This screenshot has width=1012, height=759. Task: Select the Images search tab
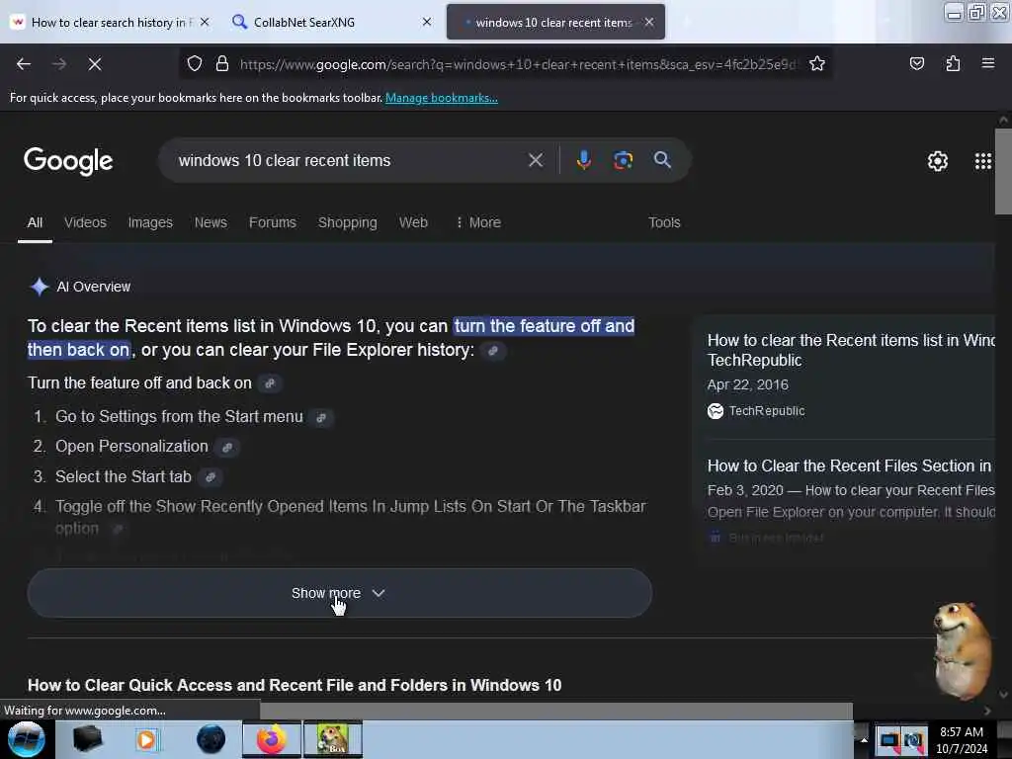(150, 222)
